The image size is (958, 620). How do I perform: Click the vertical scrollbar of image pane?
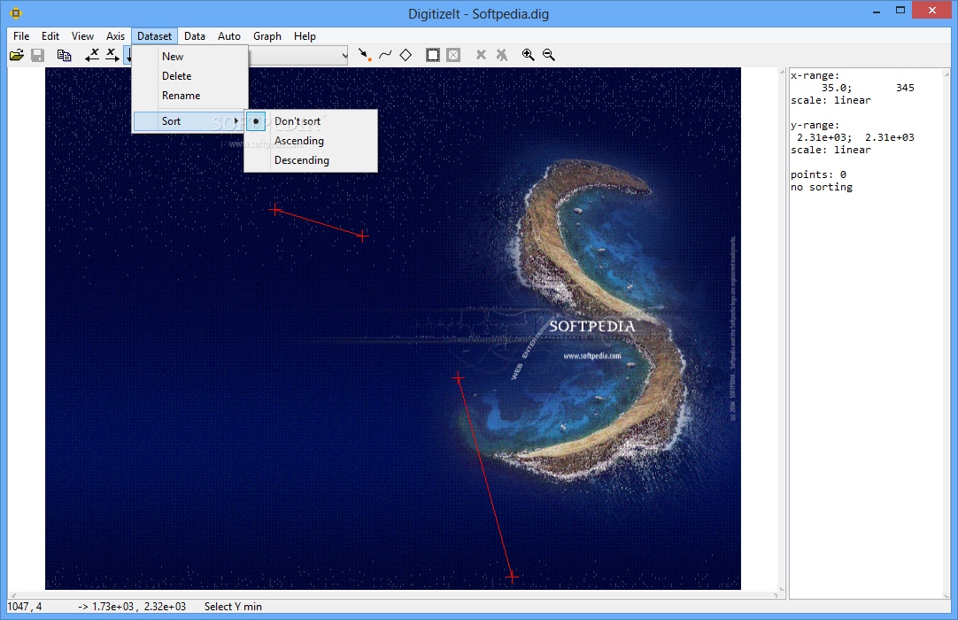point(782,330)
